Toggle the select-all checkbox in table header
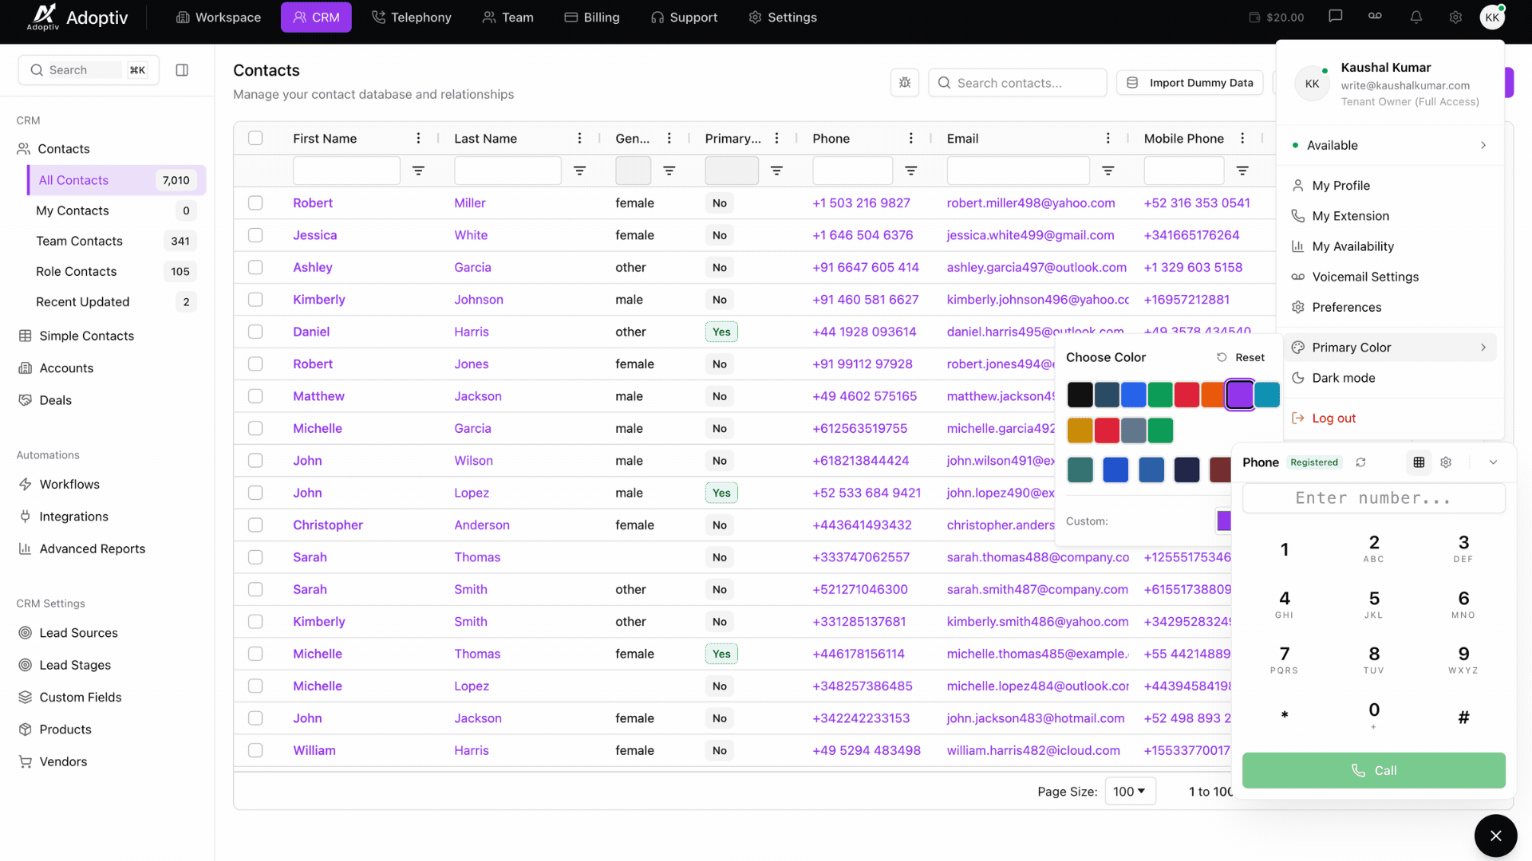 [255, 137]
